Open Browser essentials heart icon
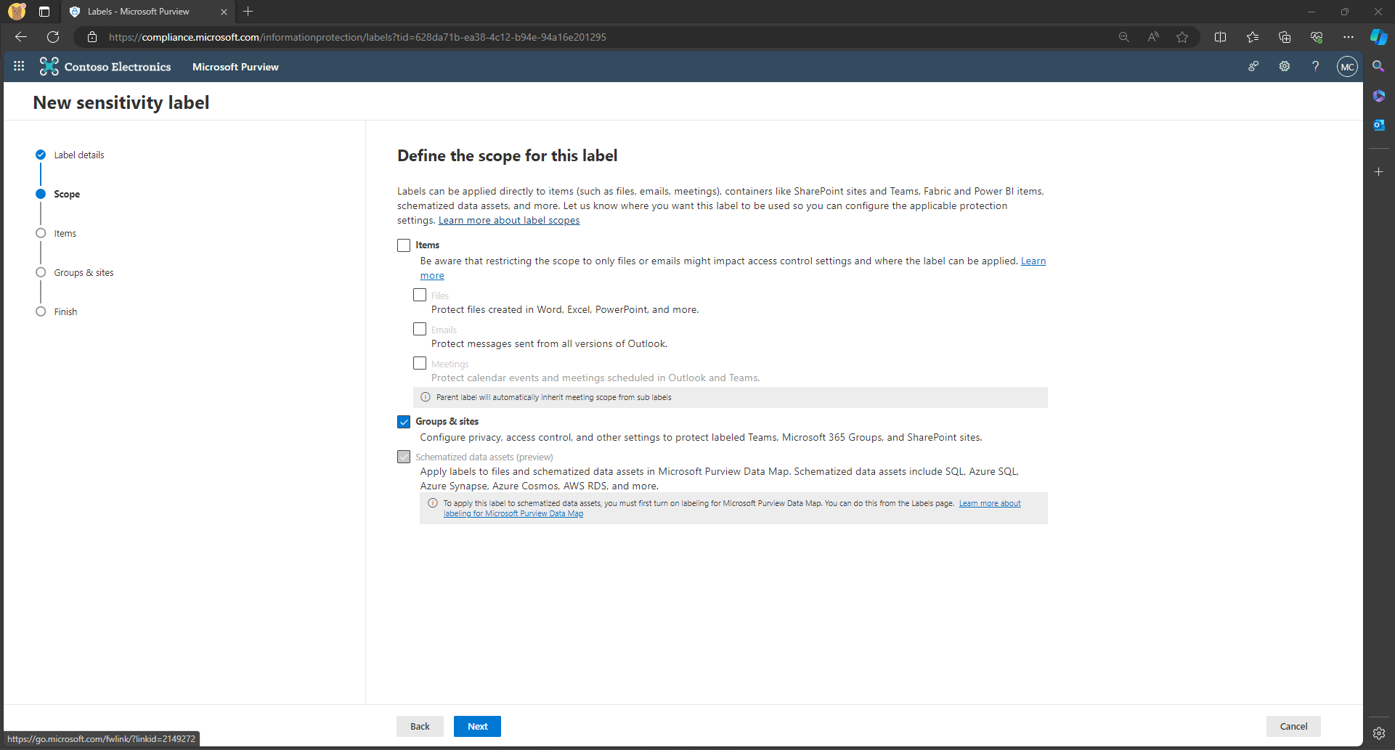The image size is (1395, 750). pos(1316,37)
